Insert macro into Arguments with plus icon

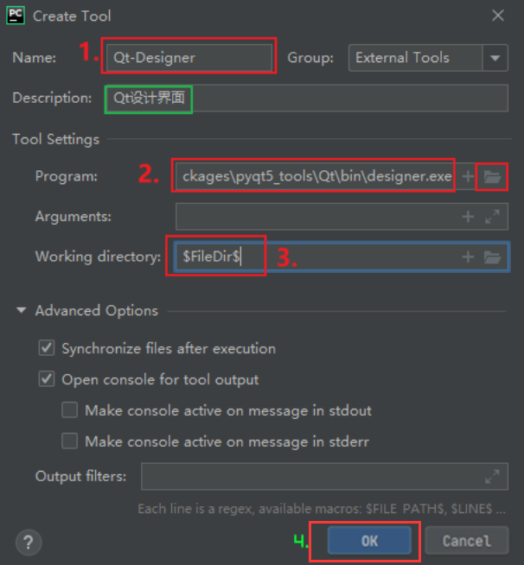[x=468, y=217]
